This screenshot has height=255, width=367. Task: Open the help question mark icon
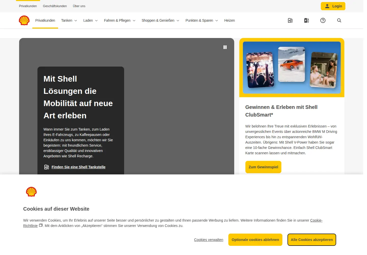tap(323, 20)
